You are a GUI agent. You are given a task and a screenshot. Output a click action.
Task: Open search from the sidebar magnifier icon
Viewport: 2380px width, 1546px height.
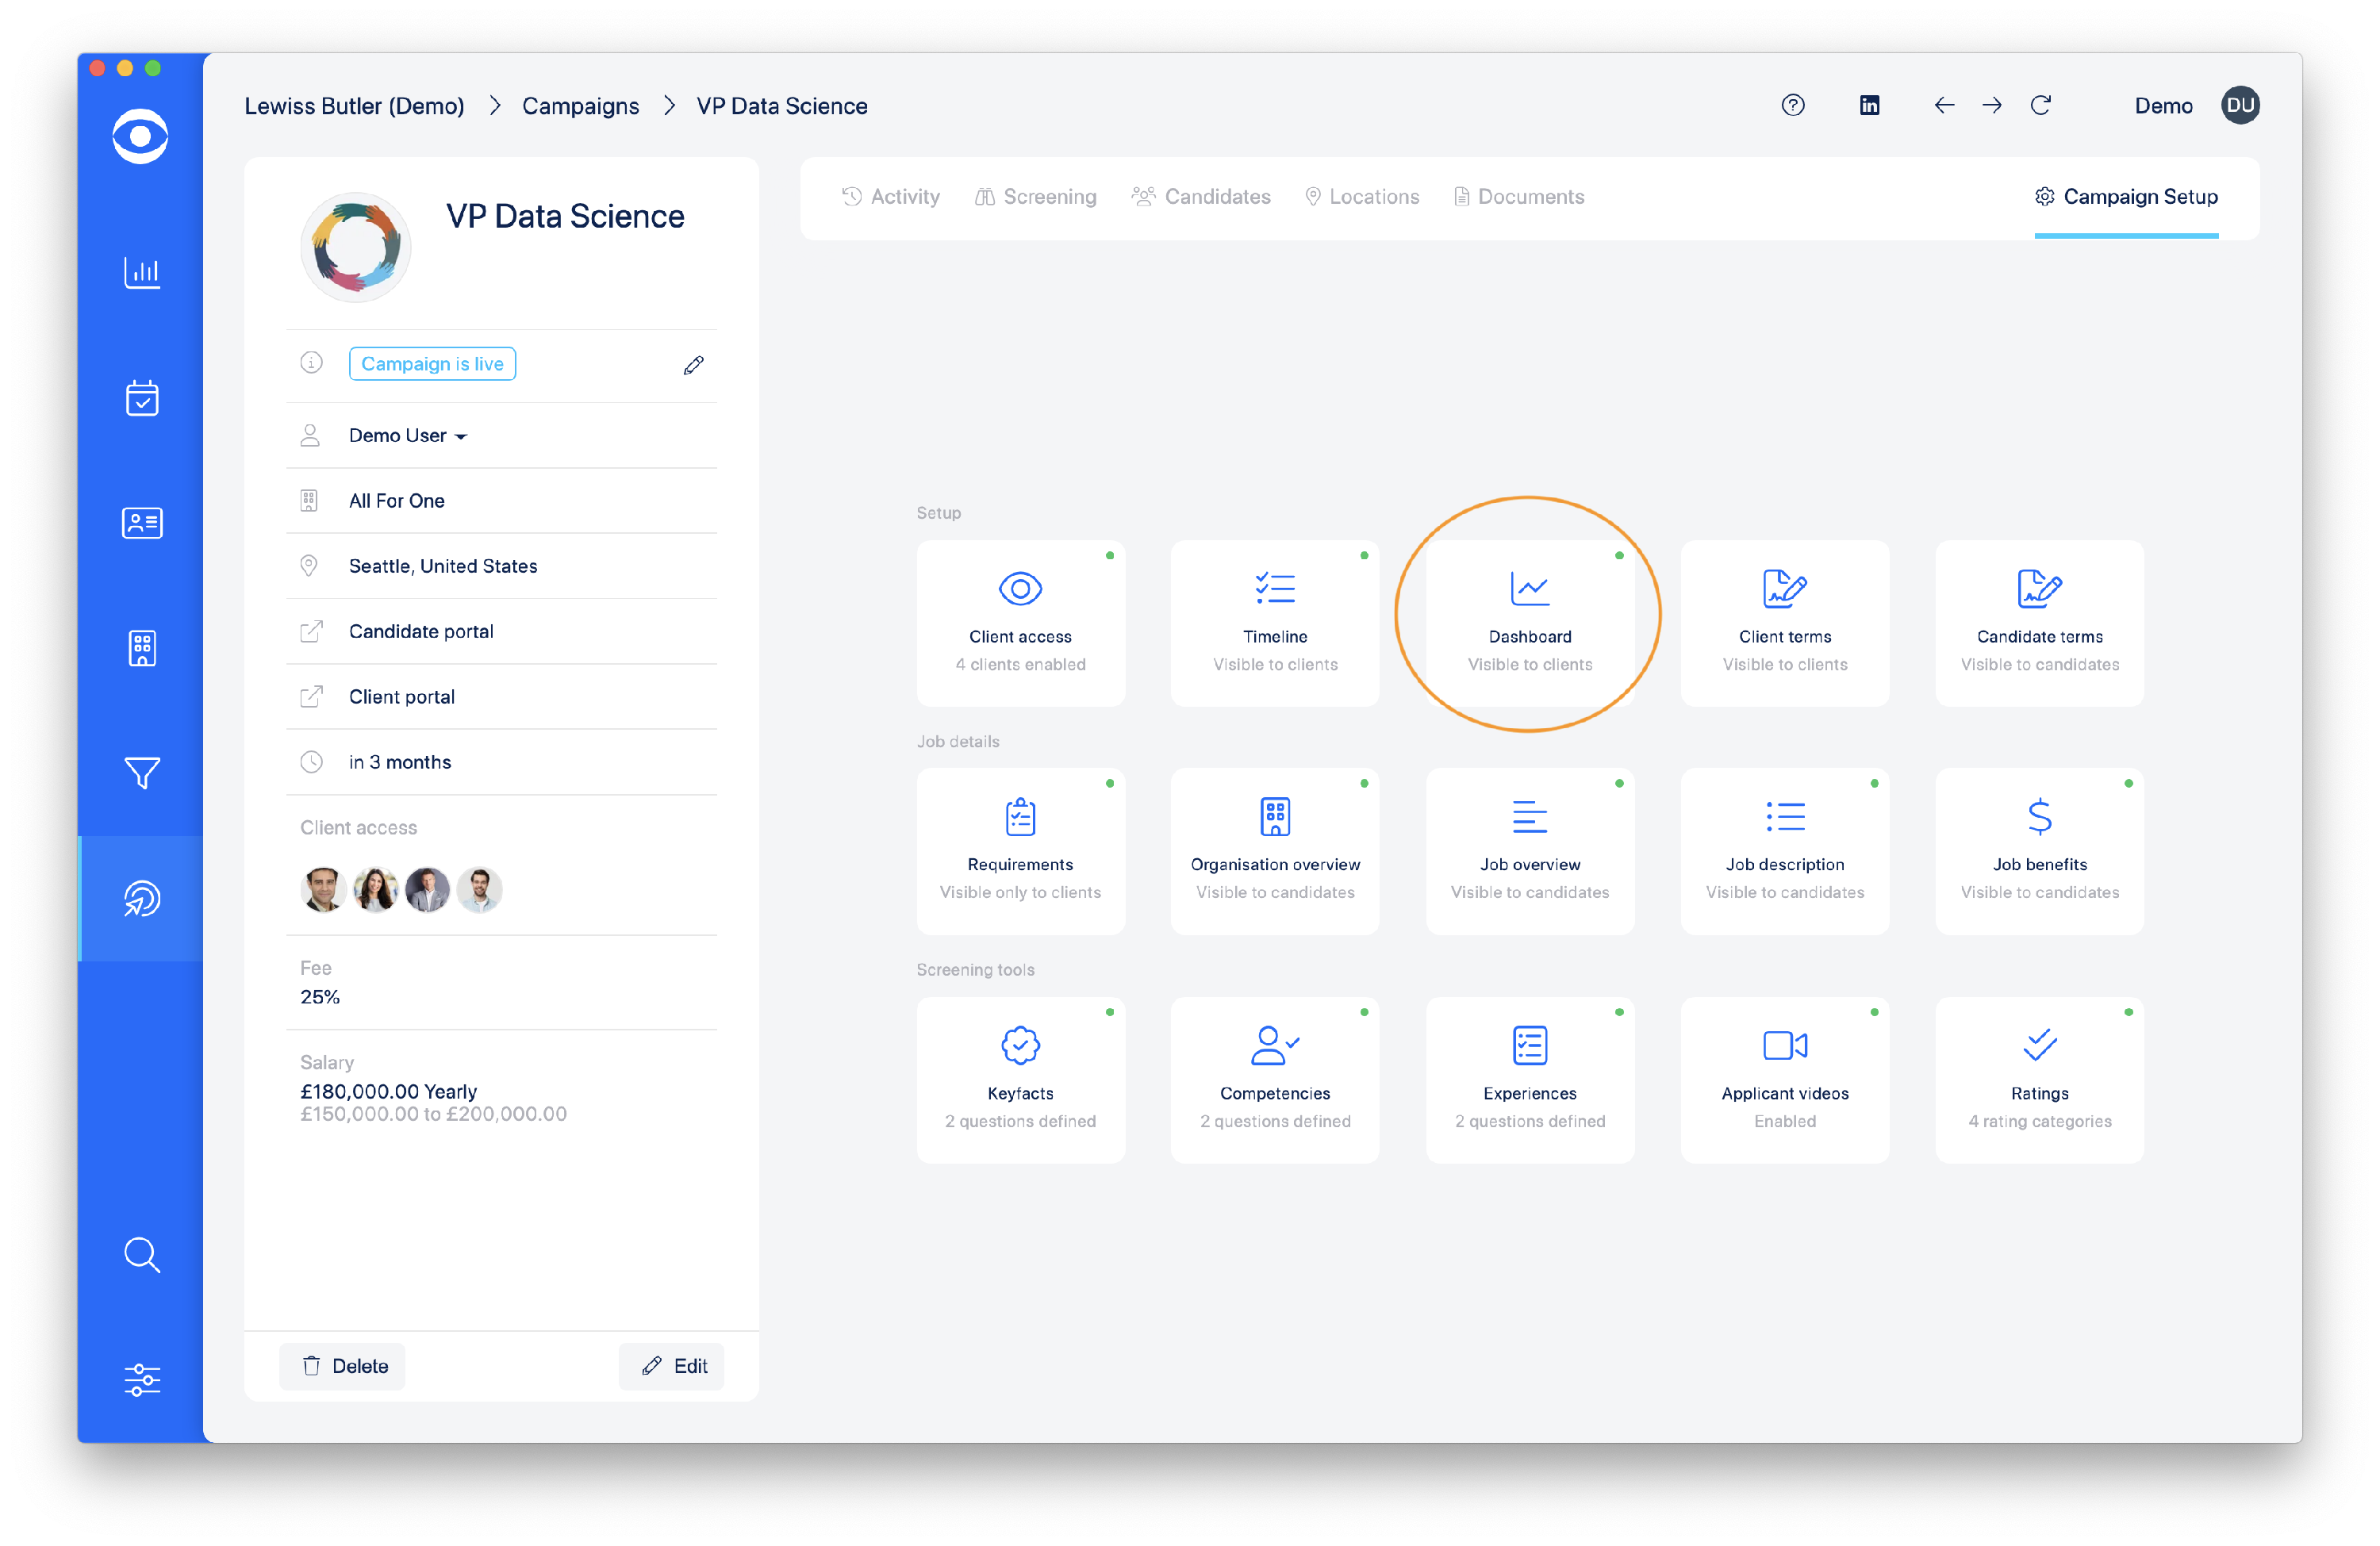point(141,1255)
